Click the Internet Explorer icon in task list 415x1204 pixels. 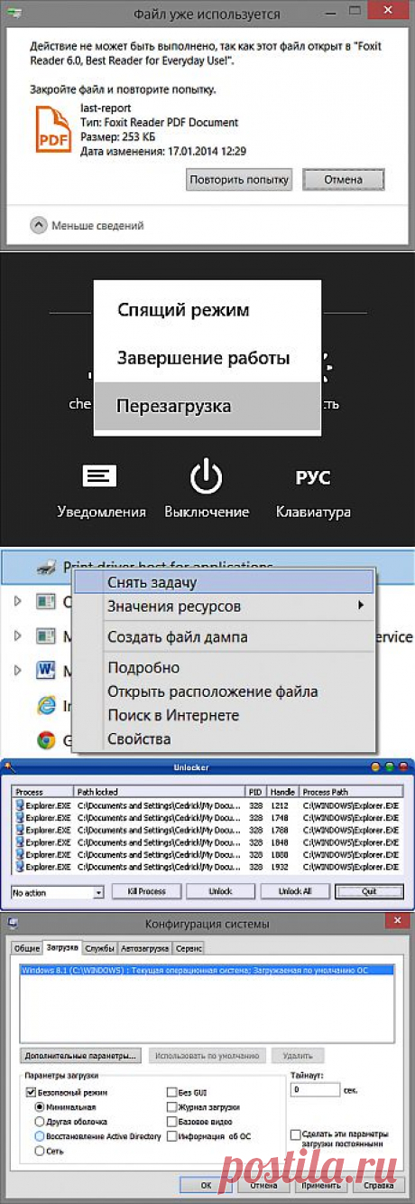tap(47, 705)
